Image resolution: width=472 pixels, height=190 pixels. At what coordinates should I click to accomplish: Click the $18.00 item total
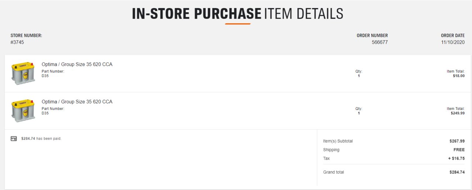point(459,76)
